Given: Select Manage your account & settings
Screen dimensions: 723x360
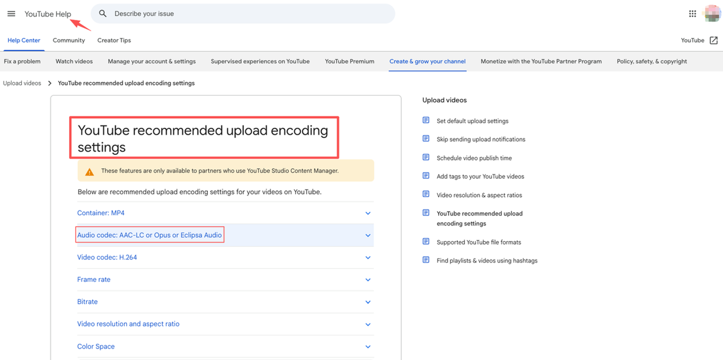Looking at the screenshot, I should [x=152, y=61].
